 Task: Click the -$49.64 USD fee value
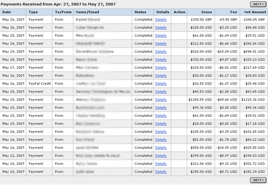click(x=226, y=100)
